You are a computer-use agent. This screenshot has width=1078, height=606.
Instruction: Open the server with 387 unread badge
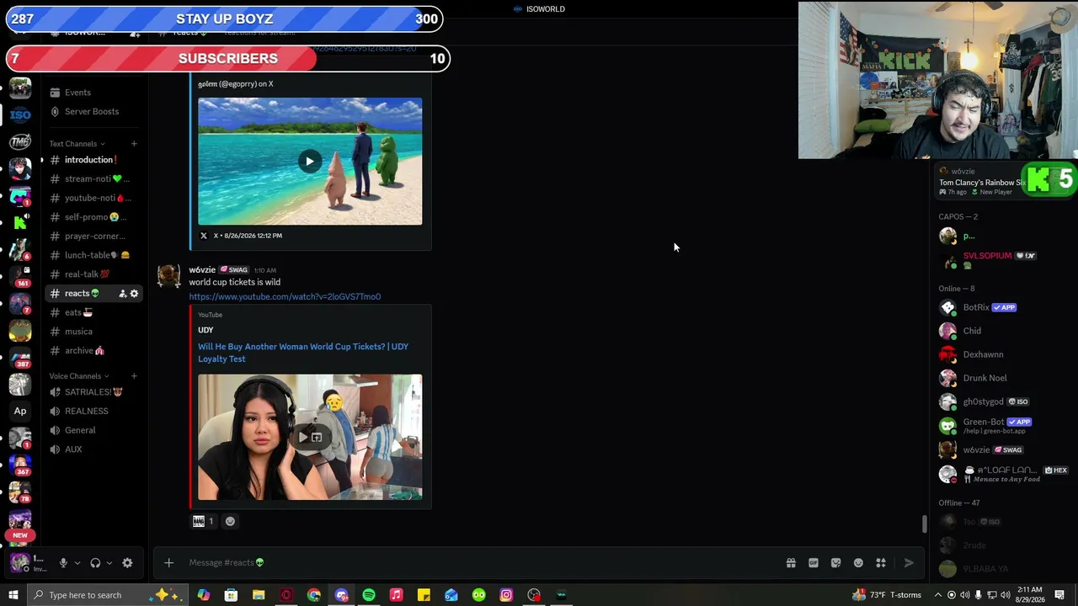pos(20,357)
